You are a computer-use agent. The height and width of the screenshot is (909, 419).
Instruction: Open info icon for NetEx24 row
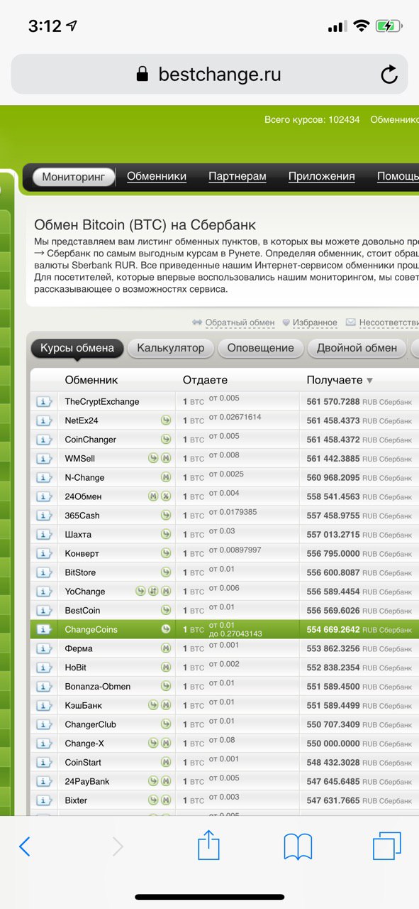coord(45,421)
